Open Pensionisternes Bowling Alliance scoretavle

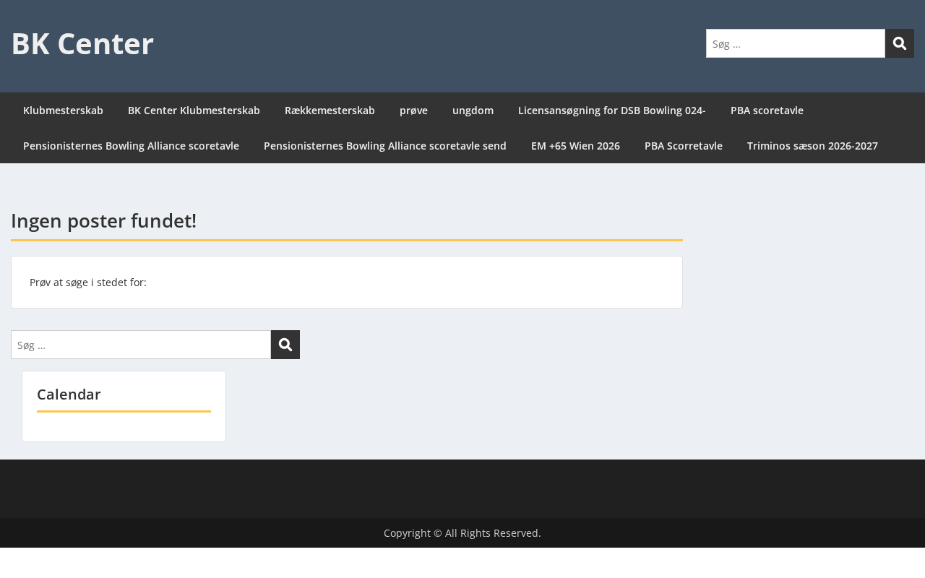click(x=131, y=146)
